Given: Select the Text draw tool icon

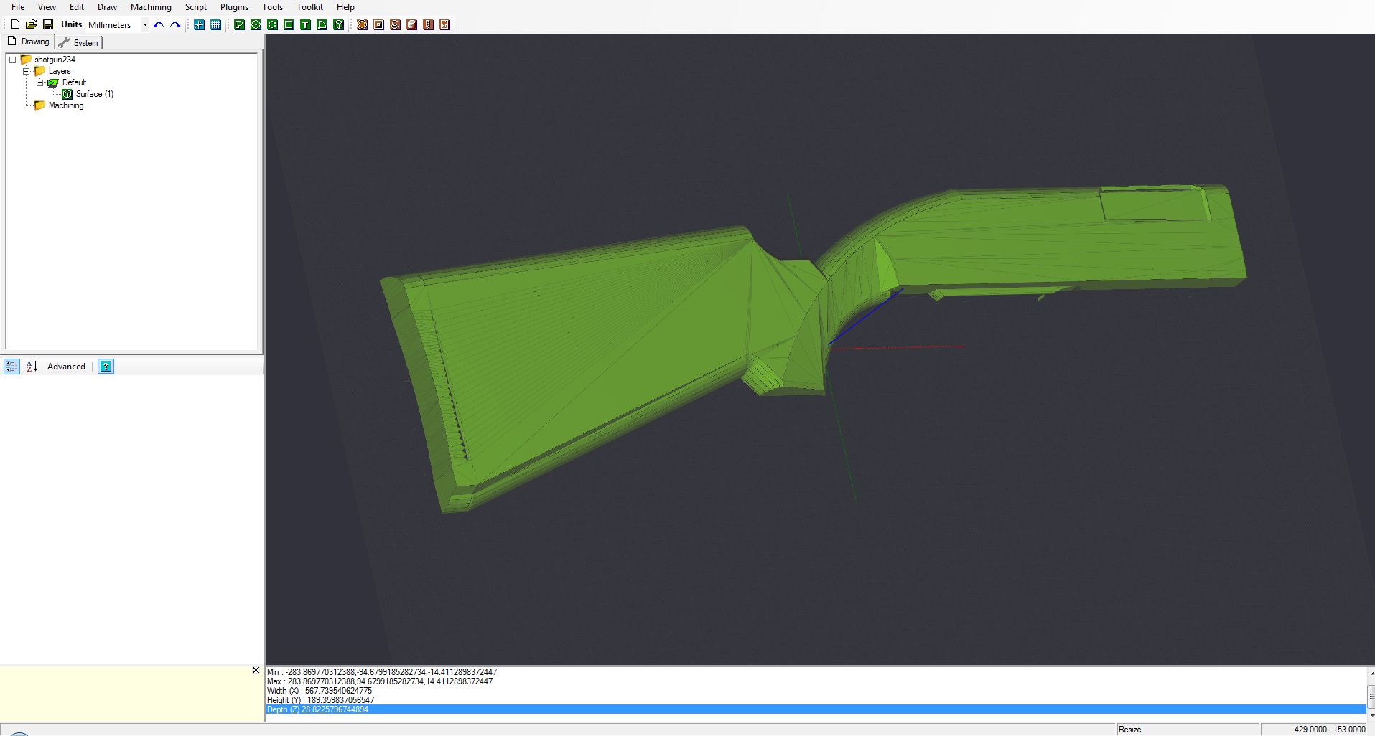Looking at the screenshot, I should coord(305,25).
